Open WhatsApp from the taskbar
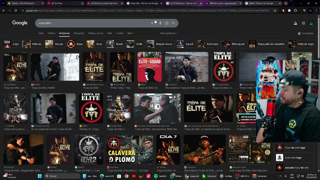This screenshot has height=180, width=320. click(x=175, y=176)
